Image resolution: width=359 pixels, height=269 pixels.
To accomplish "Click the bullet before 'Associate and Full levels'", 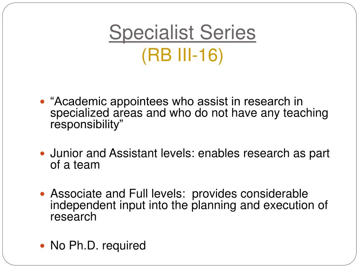I will [x=42, y=194].
